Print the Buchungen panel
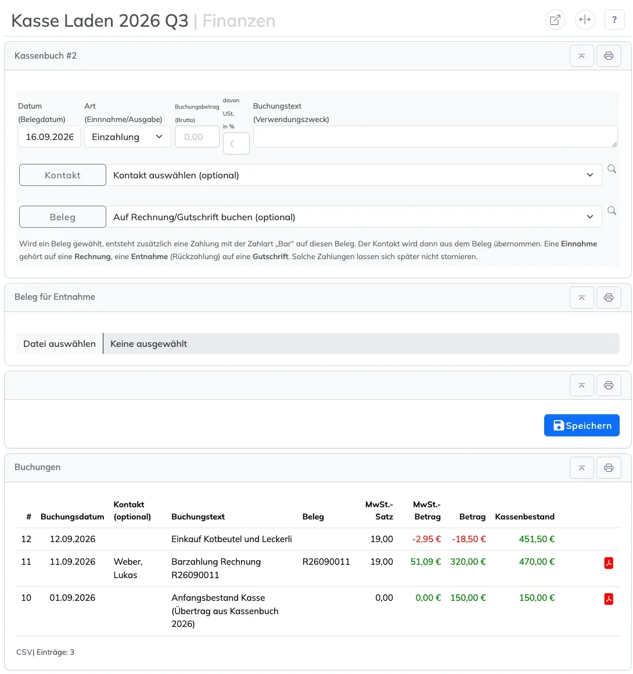The height and width of the screenshot is (674, 633). click(609, 468)
